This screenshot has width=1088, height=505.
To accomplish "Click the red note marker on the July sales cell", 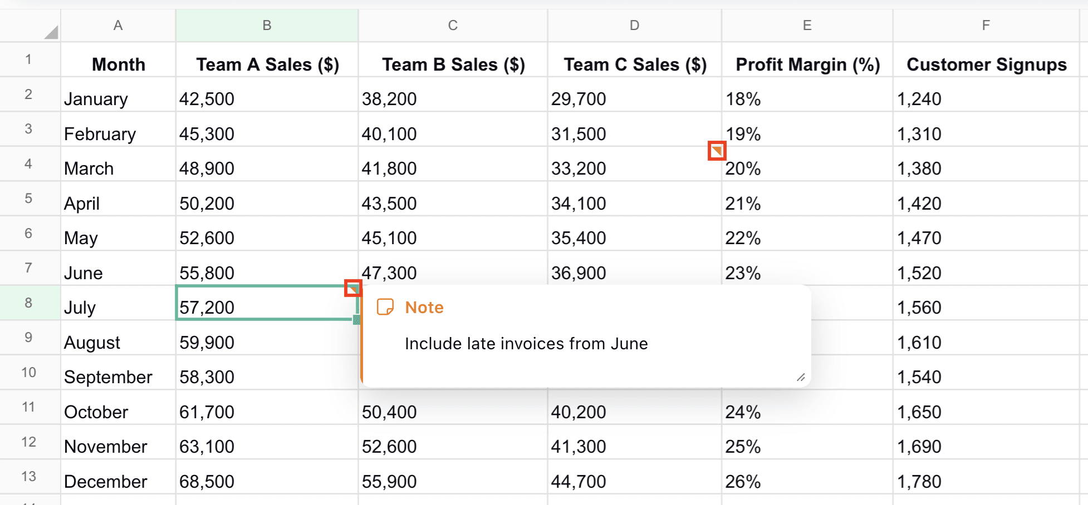I will (353, 288).
